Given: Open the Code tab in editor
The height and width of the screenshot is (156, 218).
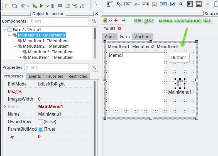Looking at the screenshot, I should [x=110, y=37].
